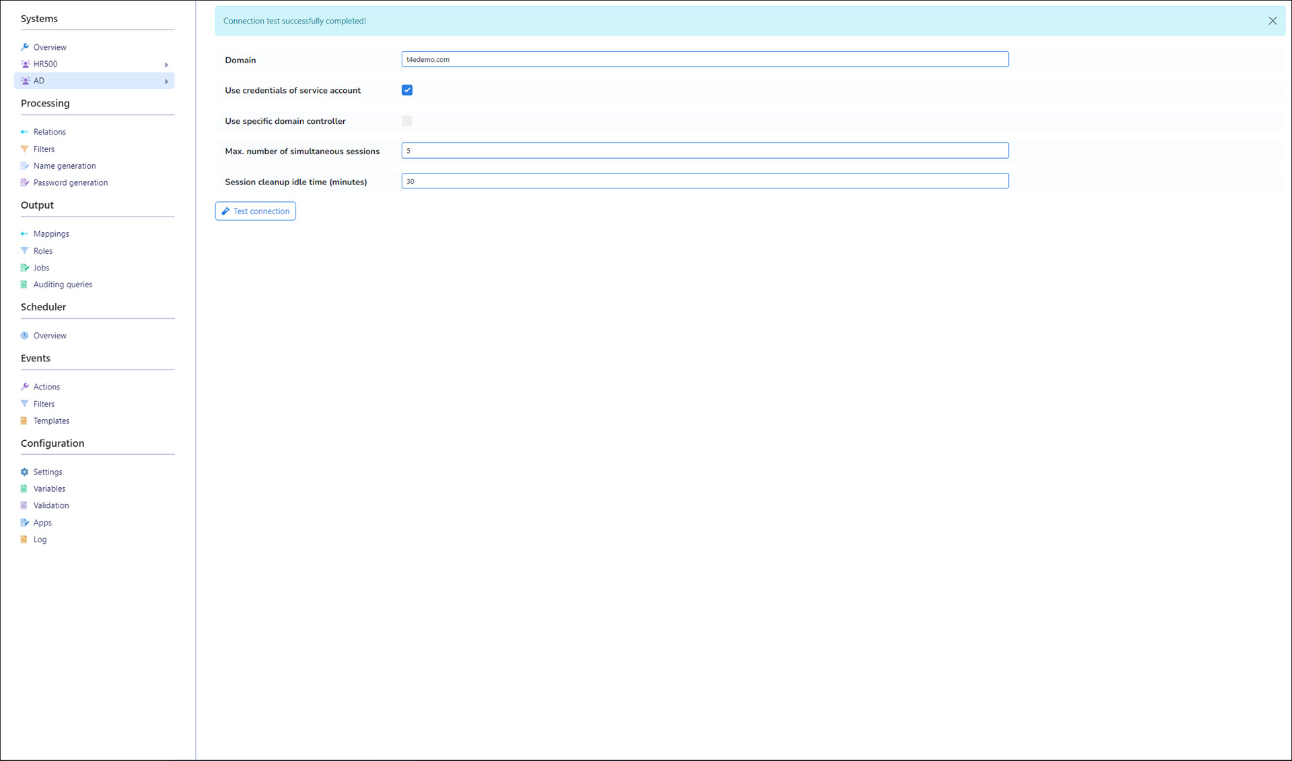The width and height of the screenshot is (1292, 761).
Task: Click the Log icon in Configuration
Action: [25, 540]
